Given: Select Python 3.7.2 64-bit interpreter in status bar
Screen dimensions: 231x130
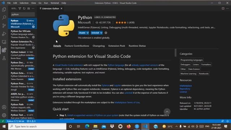Looking at the screenshot, I should click(16, 121).
